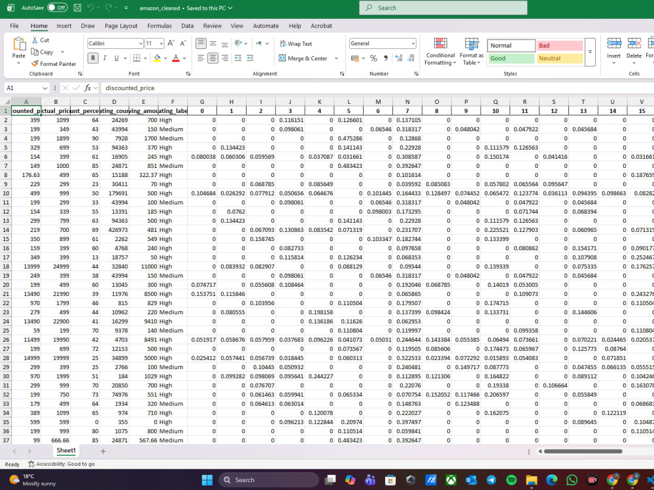Toggle Italic formatting
654x490 pixels.
click(x=105, y=58)
